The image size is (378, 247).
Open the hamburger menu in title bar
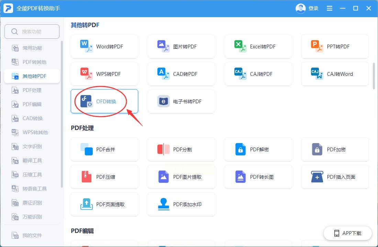(x=329, y=9)
